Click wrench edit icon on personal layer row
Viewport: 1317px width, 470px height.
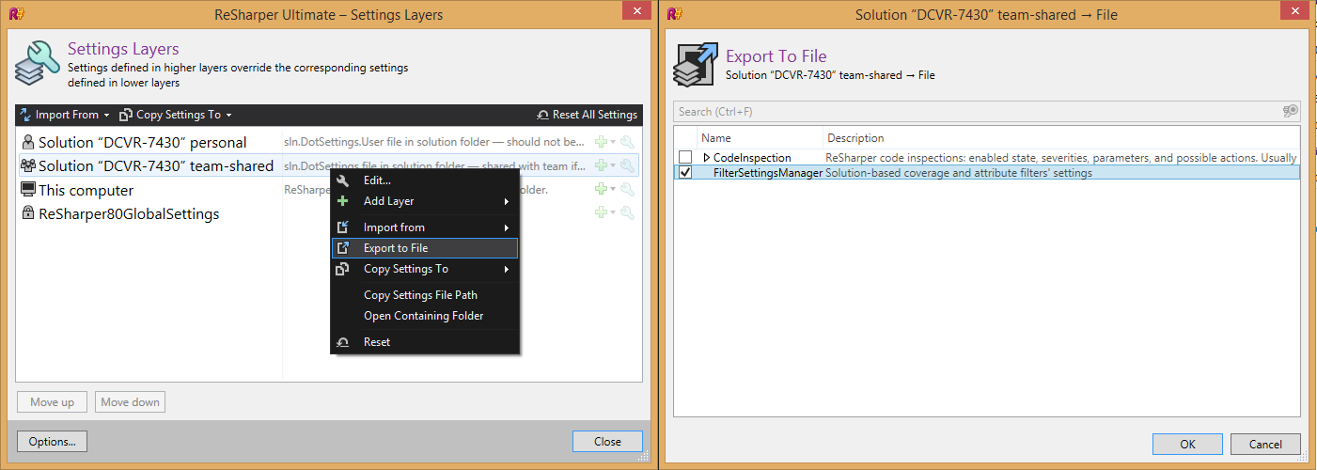(627, 142)
